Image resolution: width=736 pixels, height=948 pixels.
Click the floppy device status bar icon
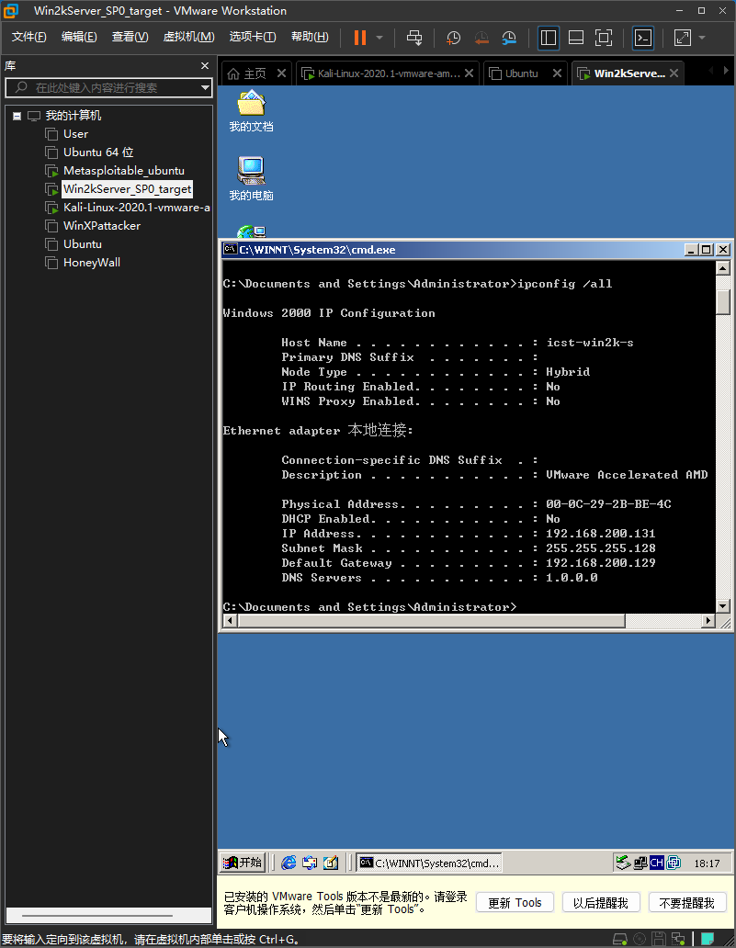[659, 940]
